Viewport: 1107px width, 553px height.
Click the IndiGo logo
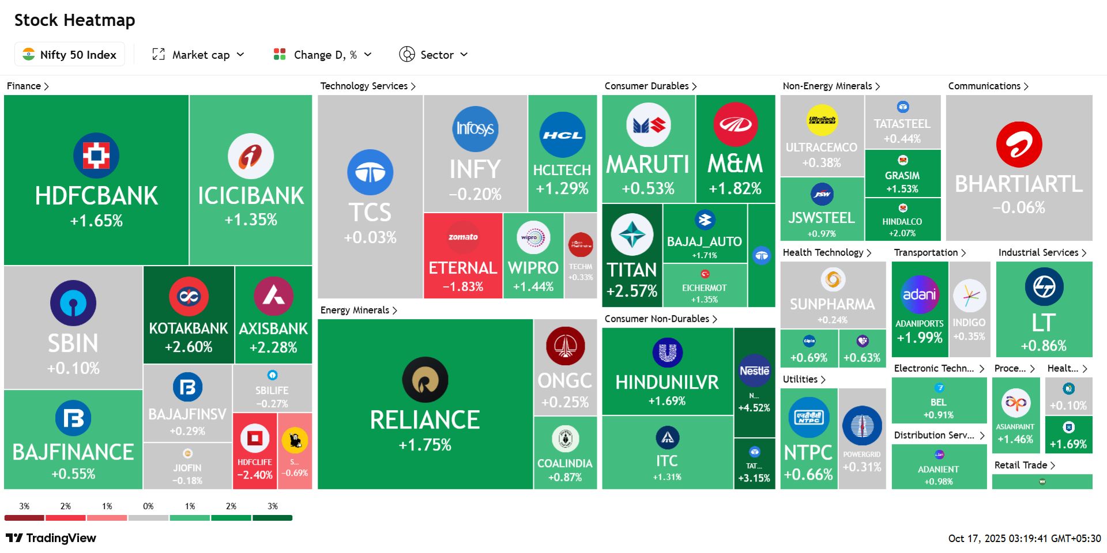(x=969, y=296)
